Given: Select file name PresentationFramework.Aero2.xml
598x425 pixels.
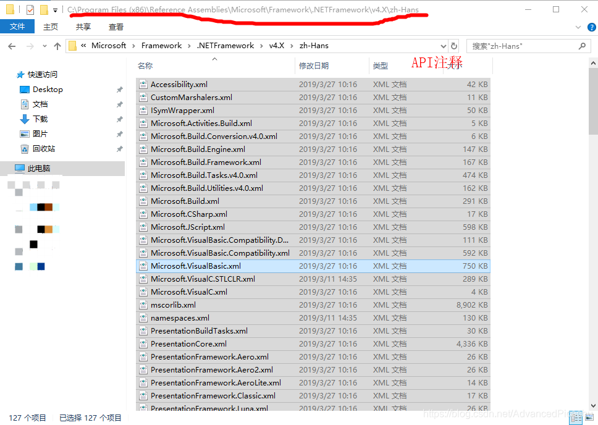Looking at the screenshot, I should pos(212,369).
